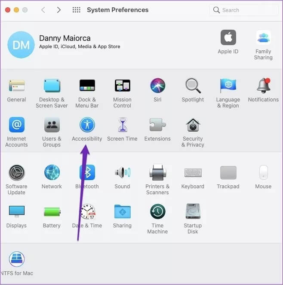Image resolution: width=283 pixels, height=285 pixels.
Task: Minimize the window with yellow button
Action: 16,10
